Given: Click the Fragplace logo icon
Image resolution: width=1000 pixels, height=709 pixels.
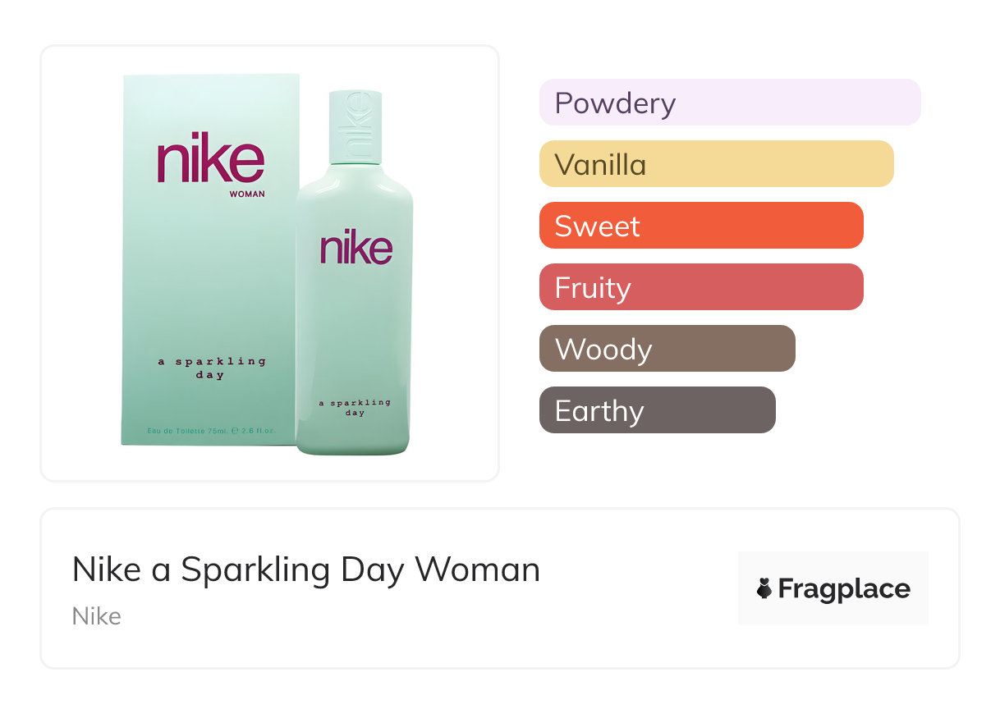Looking at the screenshot, I should [x=764, y=588].
